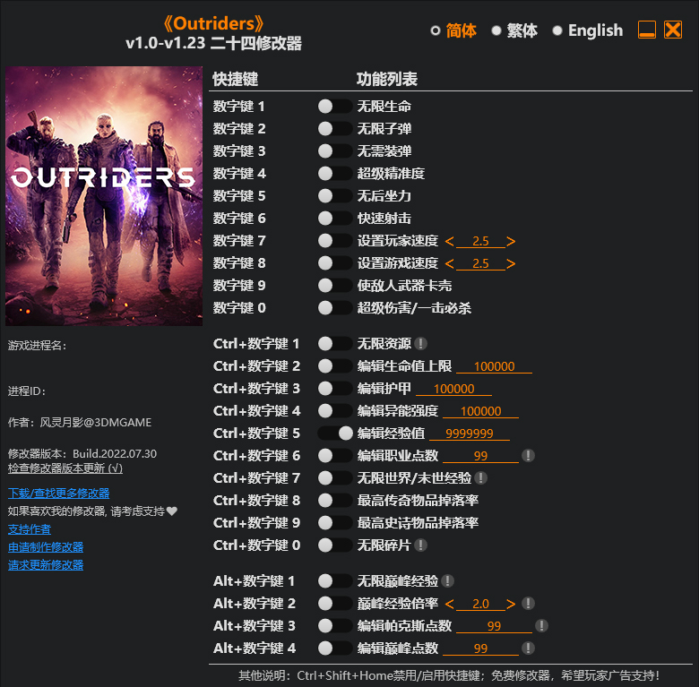Increase 设置玩家速度 with right arrow
This screenshot has width=699, height=687.
[511, 241]
